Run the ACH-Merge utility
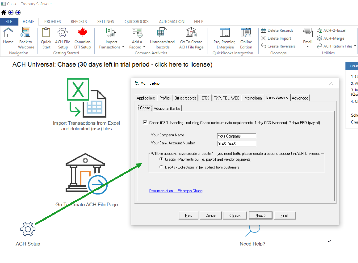 click(331, 38)
